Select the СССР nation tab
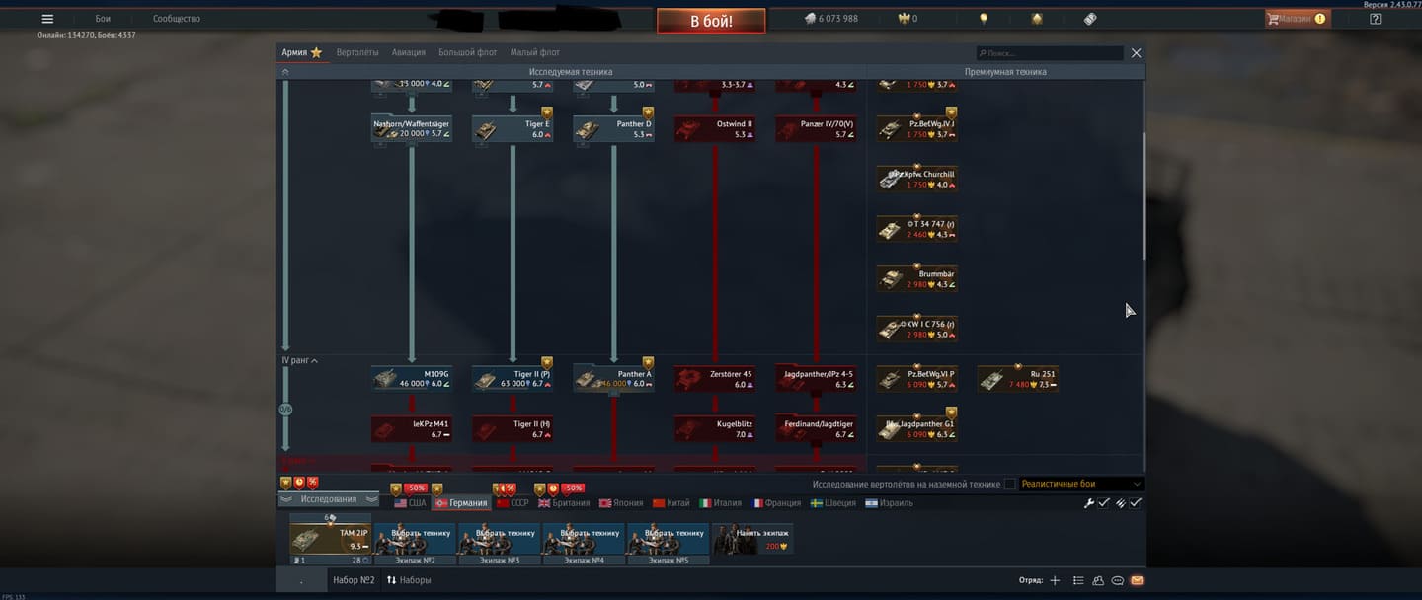The width and height of the screenshot is (1422, 600). [513, 503]
